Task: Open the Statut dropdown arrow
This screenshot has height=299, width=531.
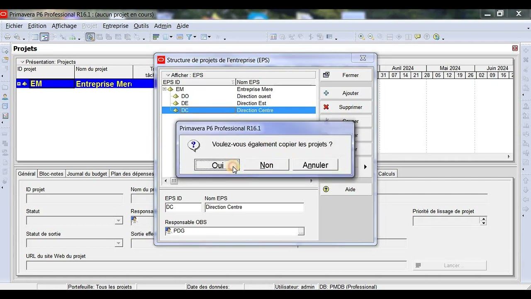Action: (119, 221)
